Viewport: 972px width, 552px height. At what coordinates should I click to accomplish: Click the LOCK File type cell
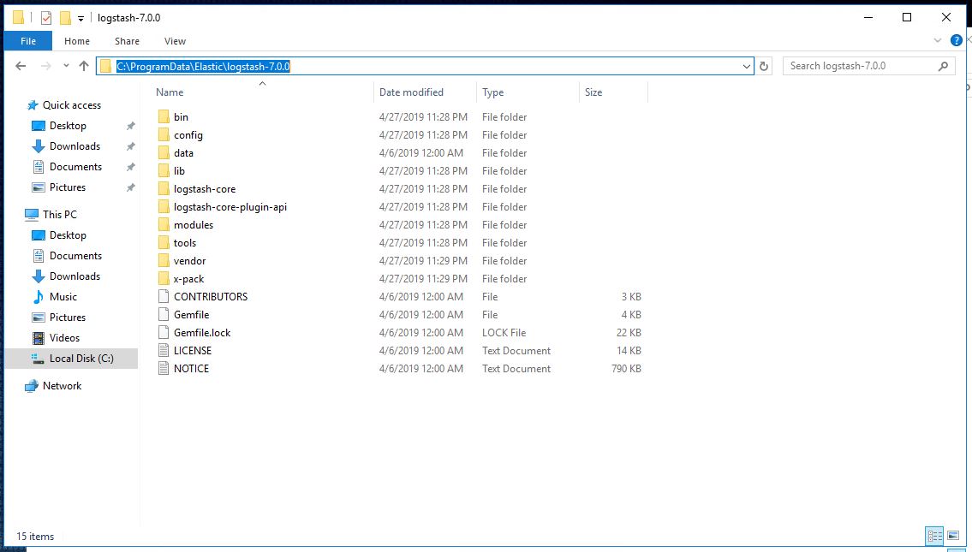[504, 333]
